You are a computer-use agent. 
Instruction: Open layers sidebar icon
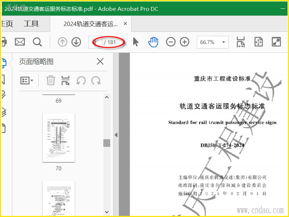tap(4, 112)
